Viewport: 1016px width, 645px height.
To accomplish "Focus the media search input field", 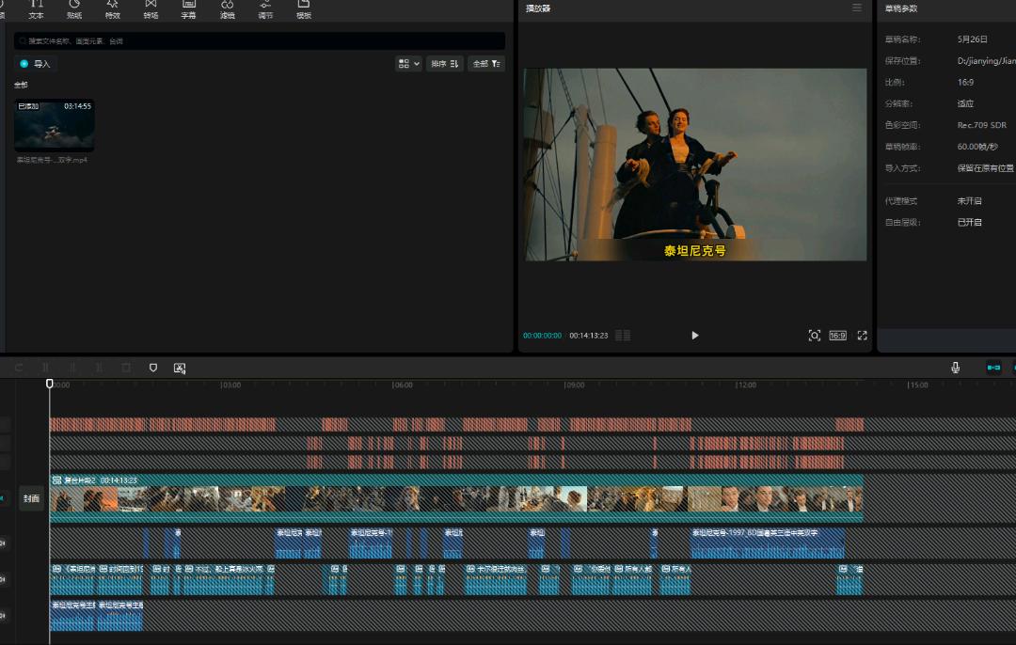I will (260, 40).
